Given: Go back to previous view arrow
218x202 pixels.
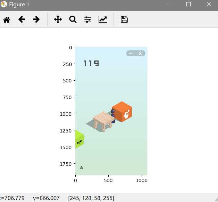Looking at the screenshot, I should click(22, 19).
